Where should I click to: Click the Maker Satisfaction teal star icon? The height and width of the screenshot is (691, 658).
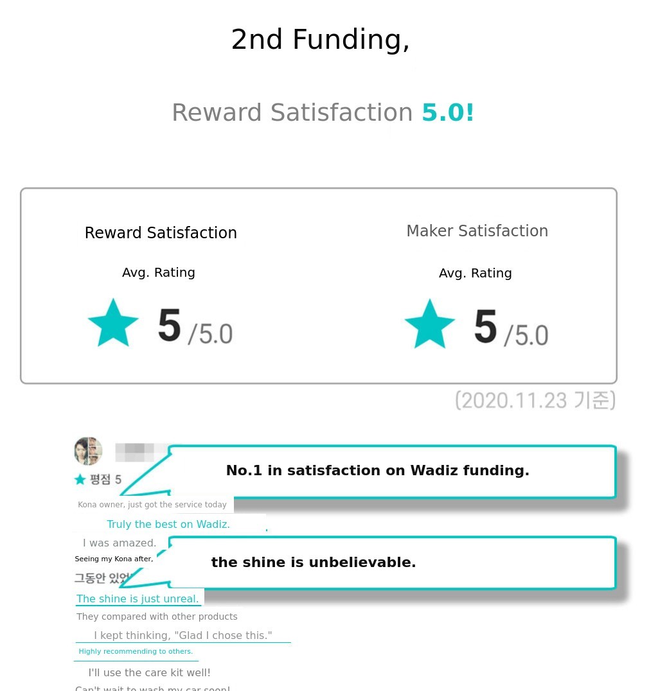coord(429,324)
